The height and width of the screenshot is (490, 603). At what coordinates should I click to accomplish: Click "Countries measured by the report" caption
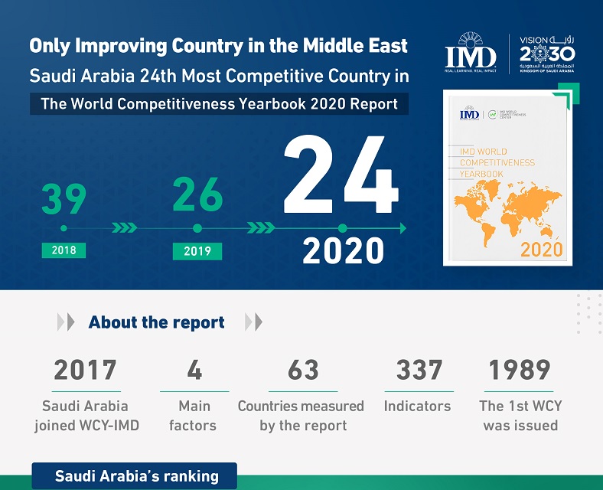301,416
